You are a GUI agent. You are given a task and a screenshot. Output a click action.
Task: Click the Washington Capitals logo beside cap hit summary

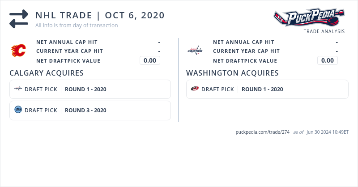pos(195,51)
